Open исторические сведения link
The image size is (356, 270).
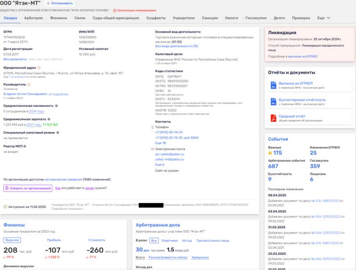point(63,180)
